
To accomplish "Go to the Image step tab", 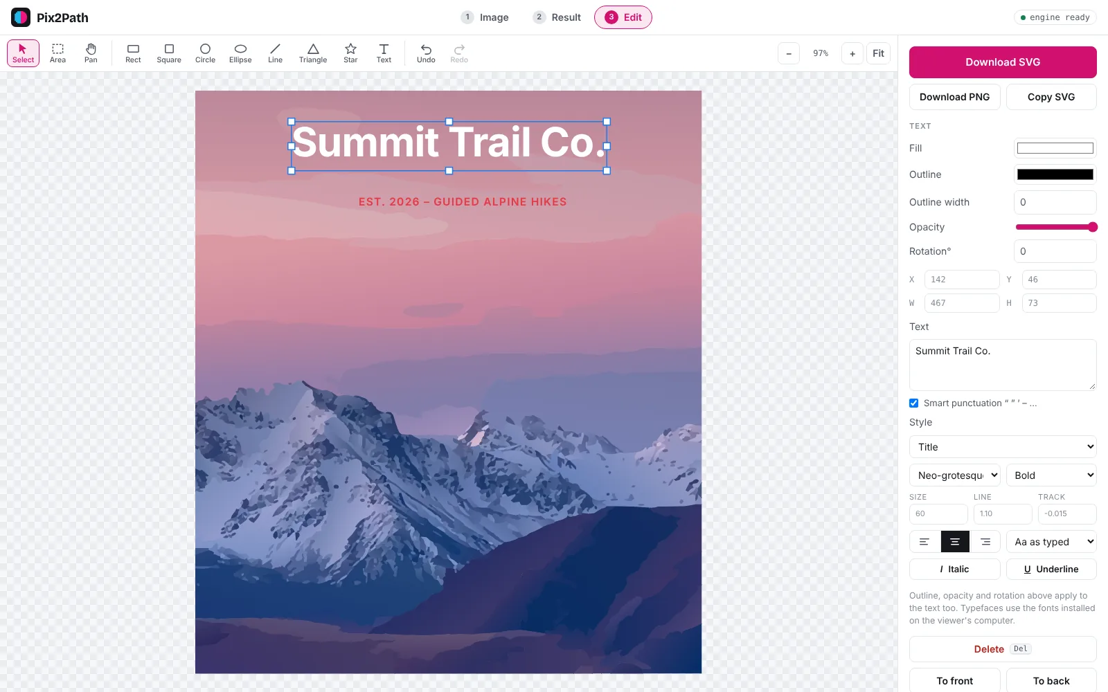I will tap(485, 17).
